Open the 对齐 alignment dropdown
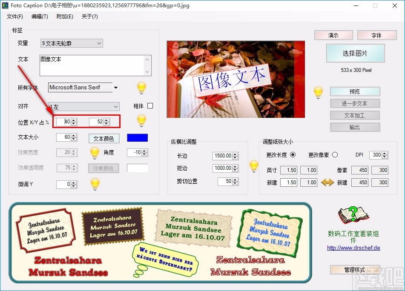The image size is (405, 291). point(84,106)
